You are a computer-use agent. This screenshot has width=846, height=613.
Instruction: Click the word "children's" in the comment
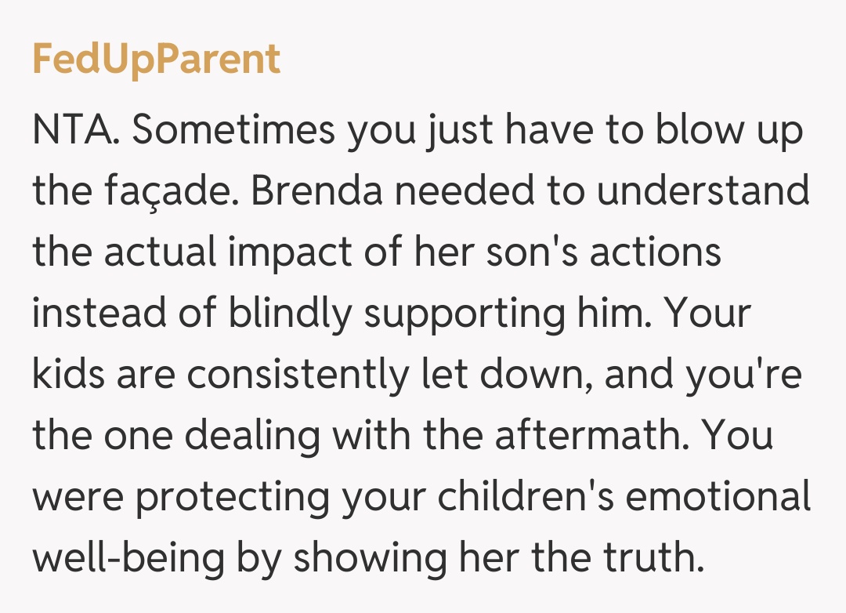click(x=495, y=498)
